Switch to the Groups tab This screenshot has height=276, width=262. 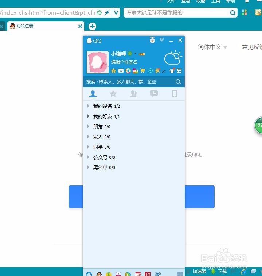pyautogui.click(x=133, y=94)
